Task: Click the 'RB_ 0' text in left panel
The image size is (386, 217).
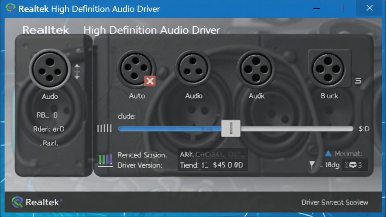Action: tap(47, 115)
